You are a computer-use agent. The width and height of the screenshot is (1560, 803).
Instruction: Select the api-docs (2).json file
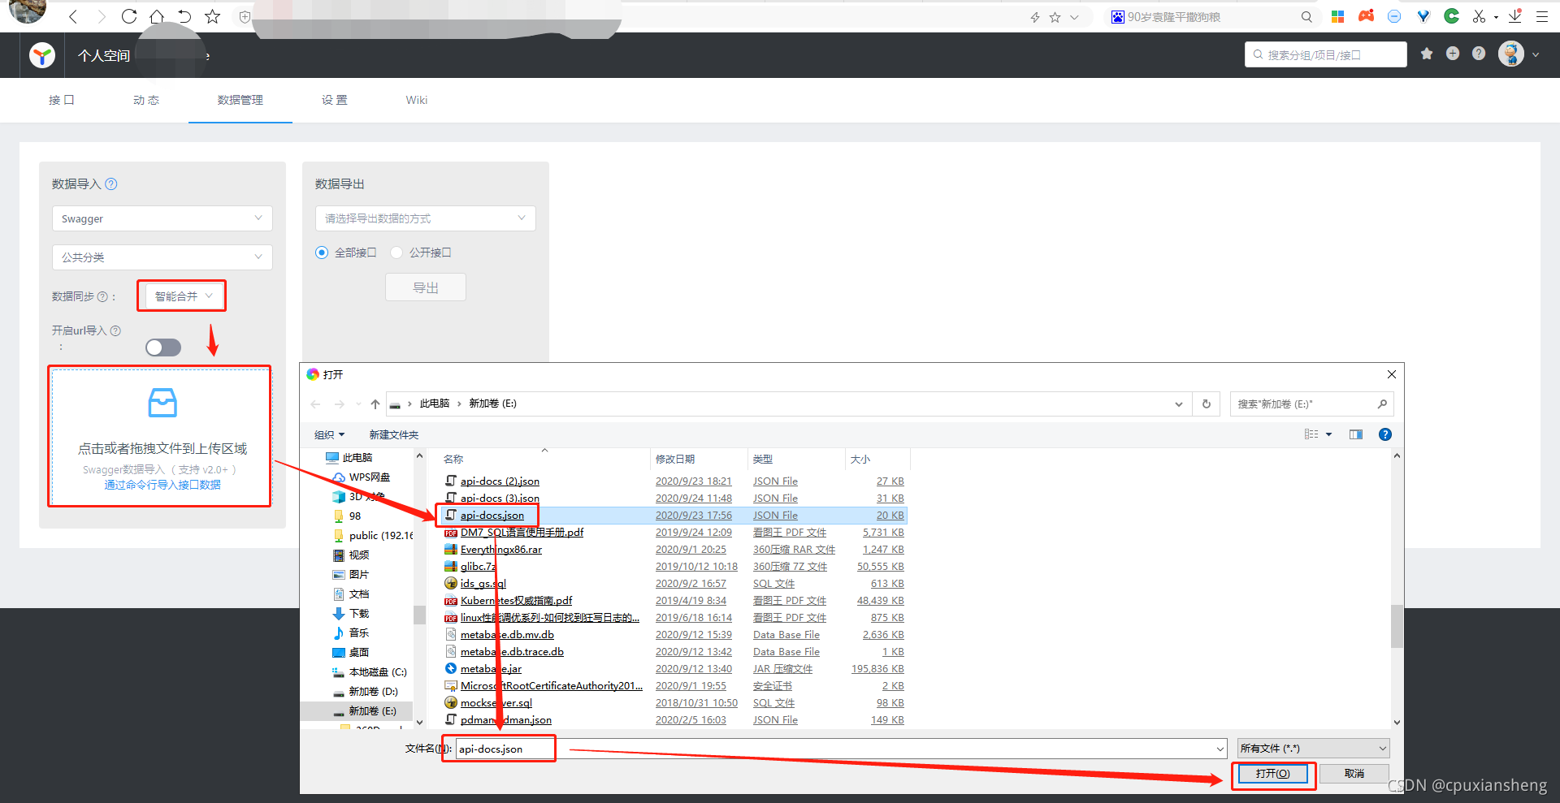click(500, 481)
